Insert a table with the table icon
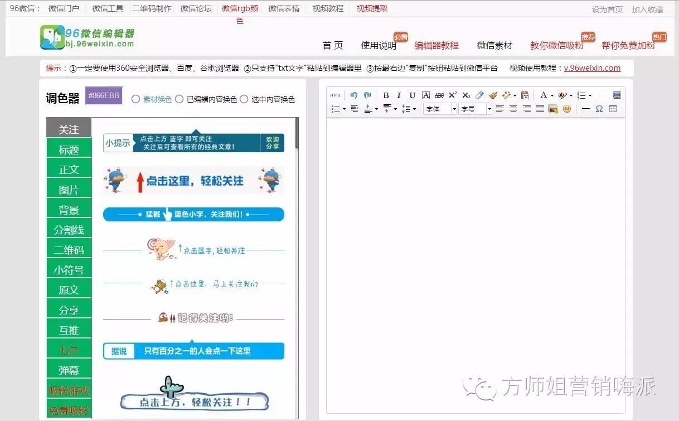Screen dimensions: 679x421 pyautogui.click(x=613, y=109)
